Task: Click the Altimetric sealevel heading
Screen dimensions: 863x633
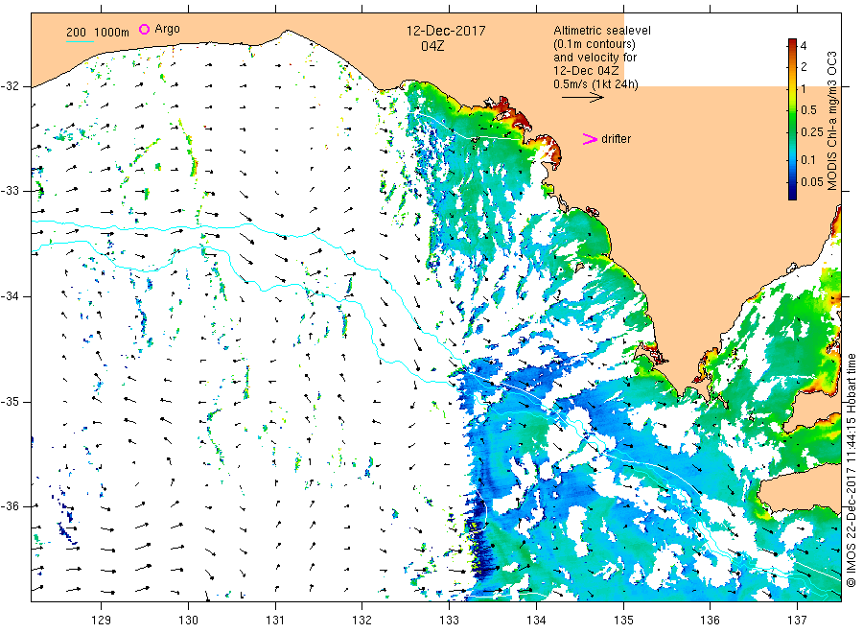Action: pos(601,31)
